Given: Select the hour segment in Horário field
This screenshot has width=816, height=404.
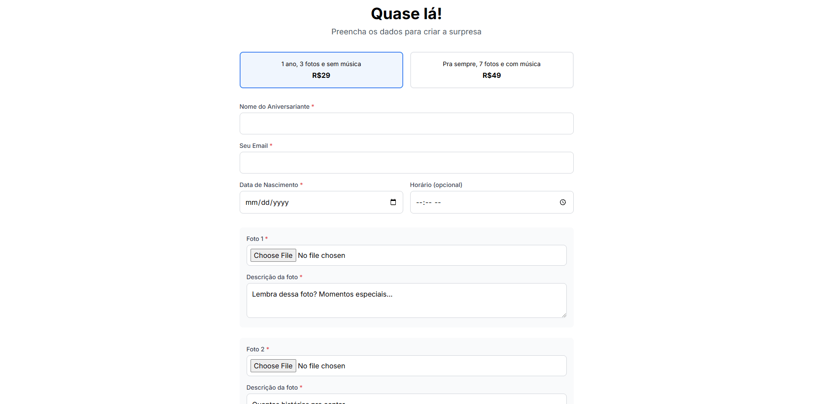Looking at the screenshot, I should coord(419,203).
